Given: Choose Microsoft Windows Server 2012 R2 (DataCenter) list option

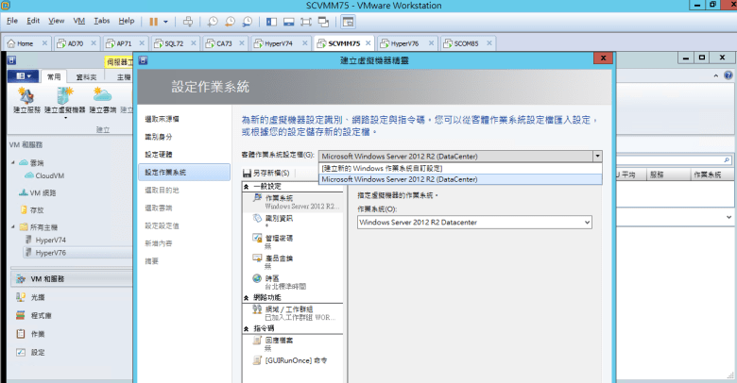Looking at the screenshot, I should coord(399,178).
